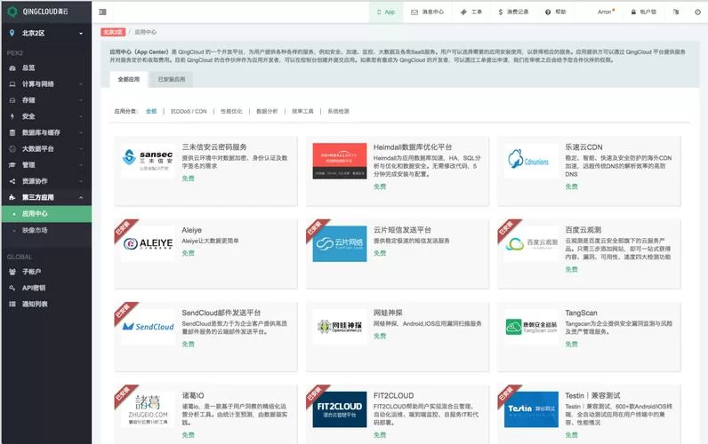This screenshot has width=708, height=444.
Task: Click the 诸葛 ZHUGEIO.COM logo thumbnail
Action: tap(149, 409)
